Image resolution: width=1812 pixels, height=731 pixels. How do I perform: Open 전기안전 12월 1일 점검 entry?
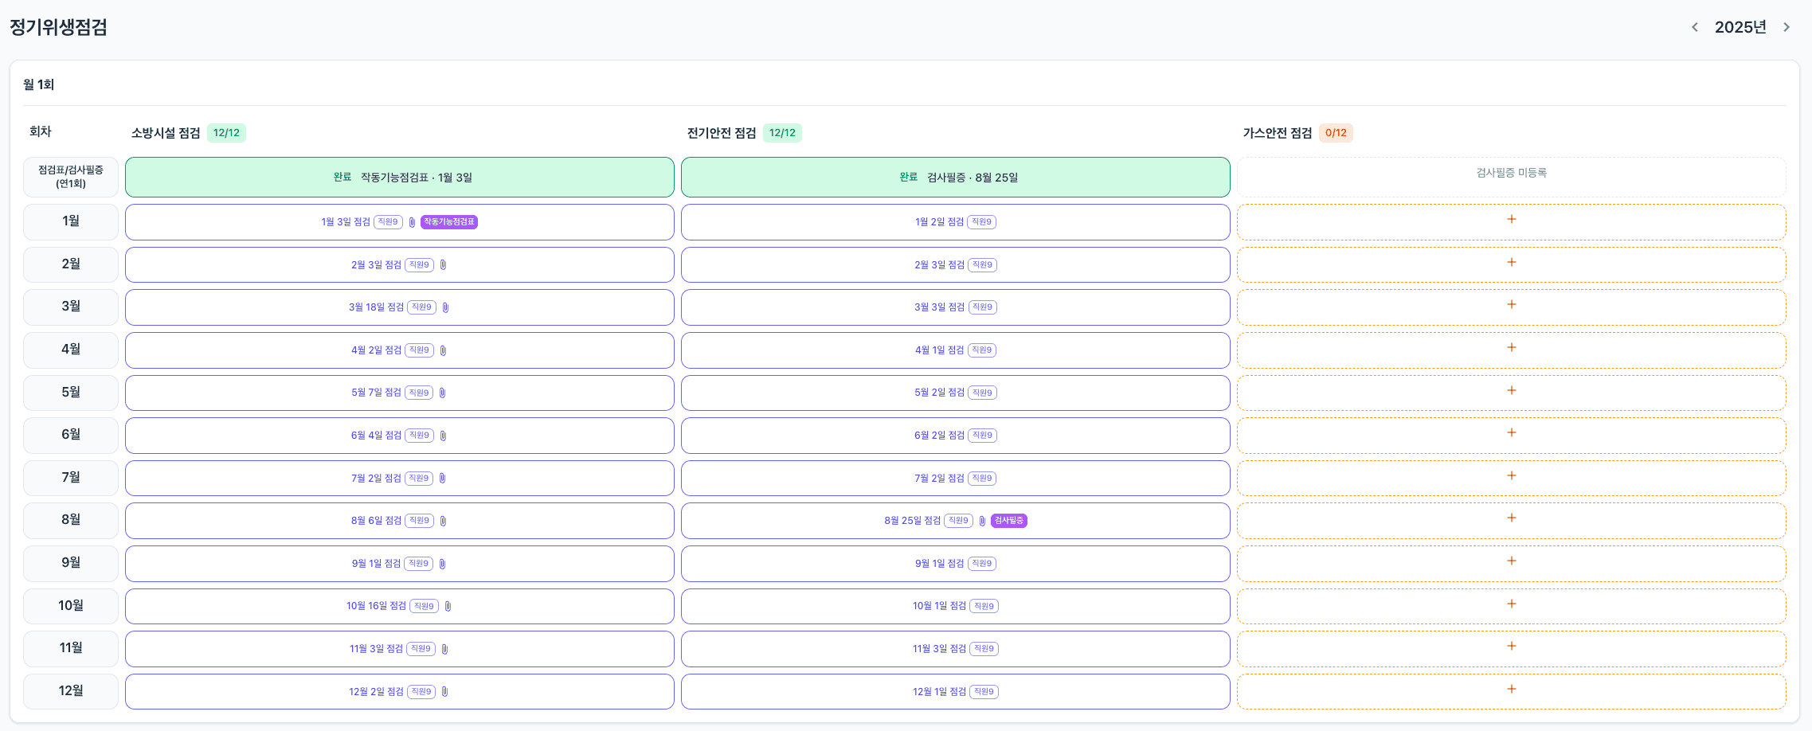[955, 691]
